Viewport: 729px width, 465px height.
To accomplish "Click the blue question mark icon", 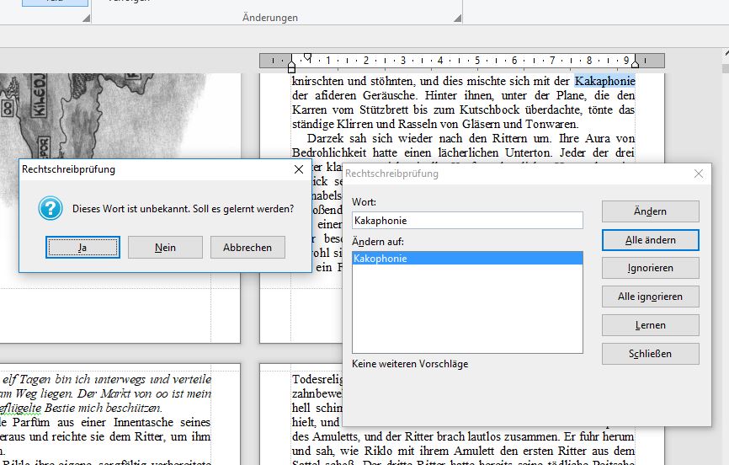I will tap(51, 208).
